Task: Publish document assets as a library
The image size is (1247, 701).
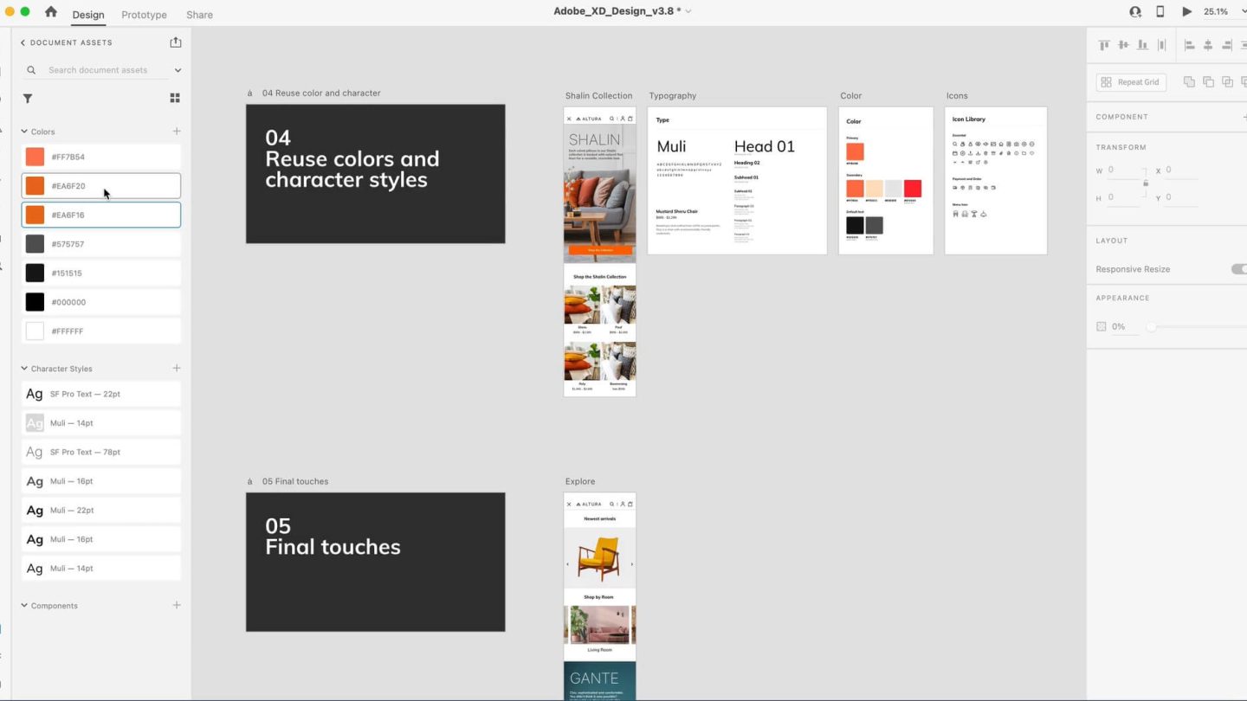Action: [x=176, y=42]
